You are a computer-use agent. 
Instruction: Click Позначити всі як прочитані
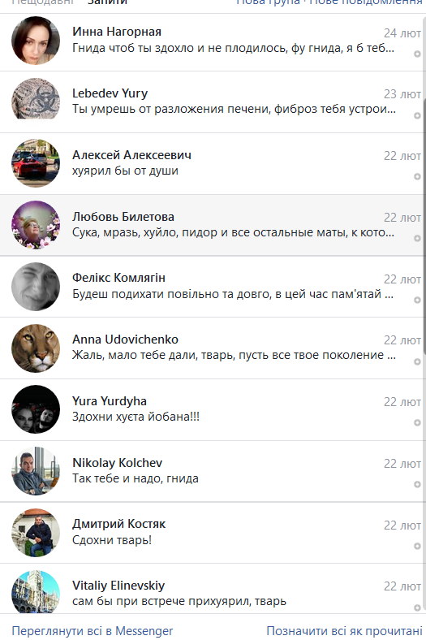point(345,630)
